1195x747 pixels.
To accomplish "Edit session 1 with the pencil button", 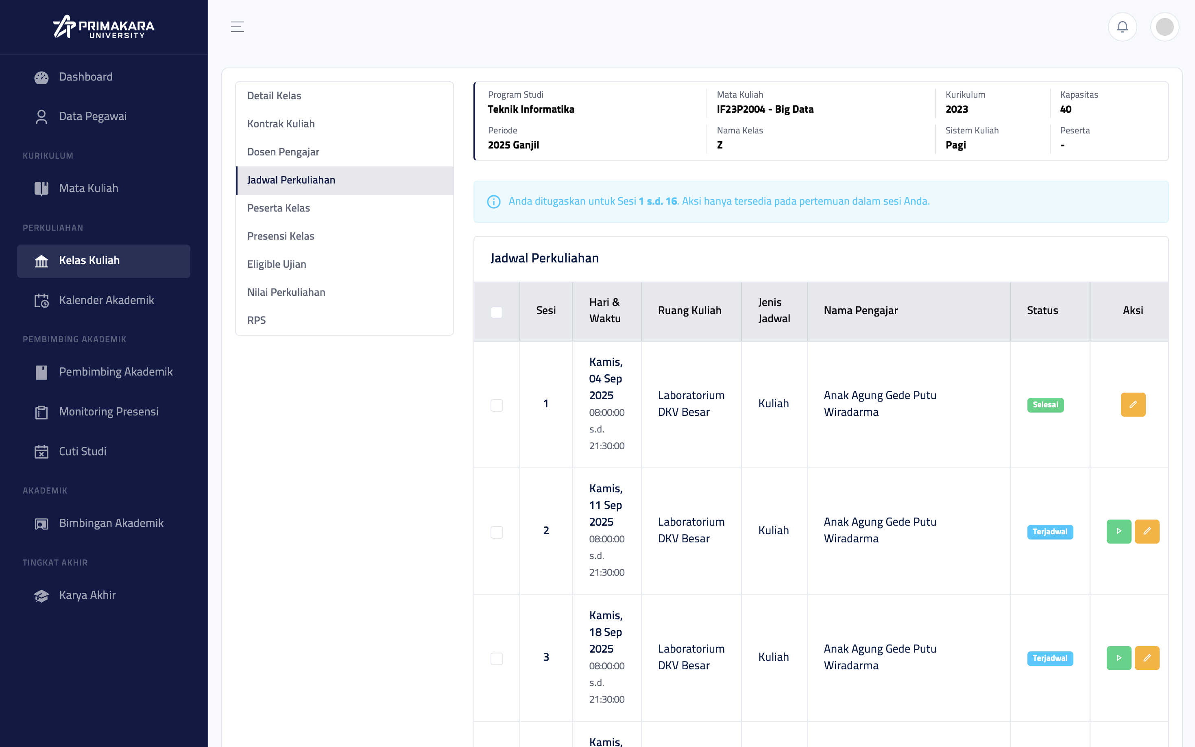I will coord(1133,404).
